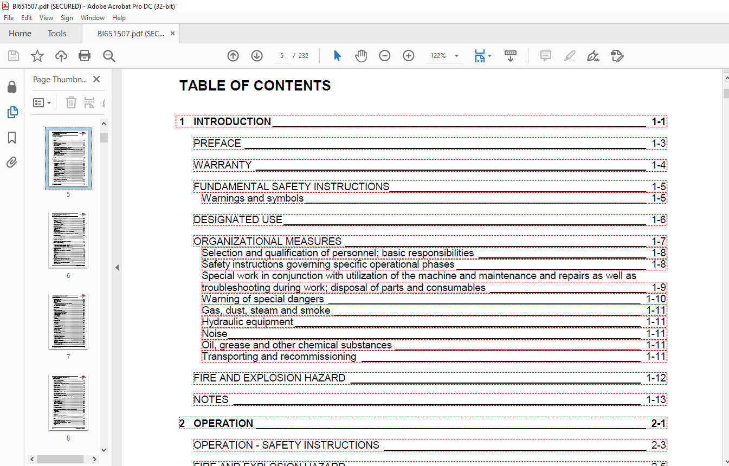Select the Highlight text tool

click(x=569, y=56)
